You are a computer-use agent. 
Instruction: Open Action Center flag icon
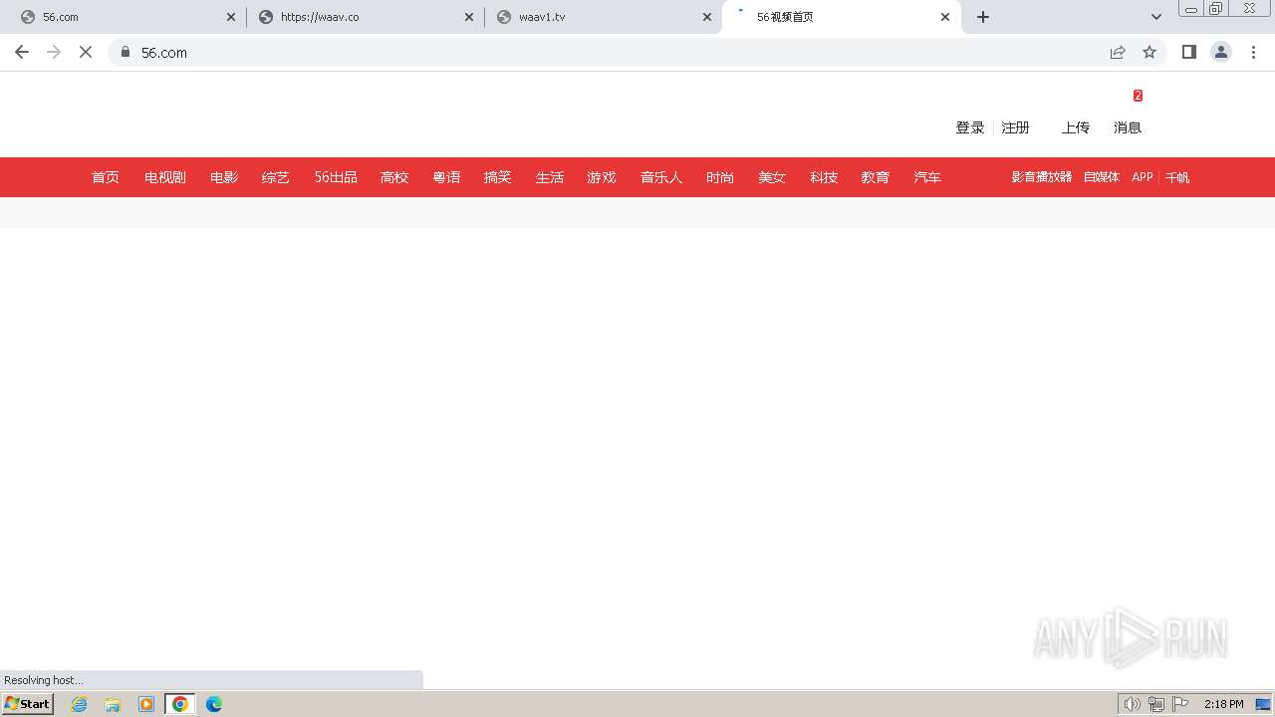[x=1180, y=704]
